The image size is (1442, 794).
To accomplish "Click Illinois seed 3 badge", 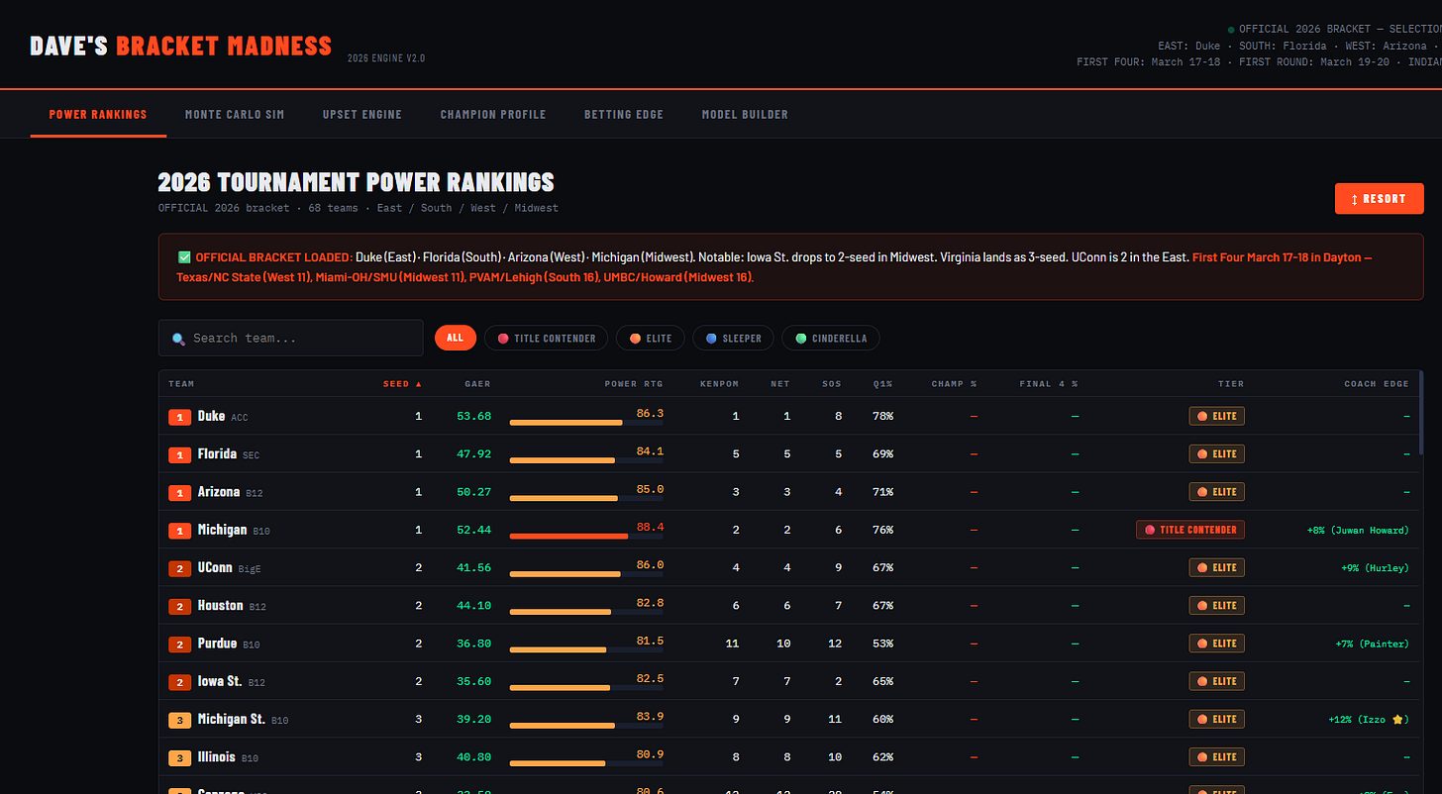I will tap(179, 757).
